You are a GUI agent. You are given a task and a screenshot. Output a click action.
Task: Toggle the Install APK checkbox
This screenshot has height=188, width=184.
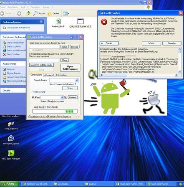tap(31, 50)
